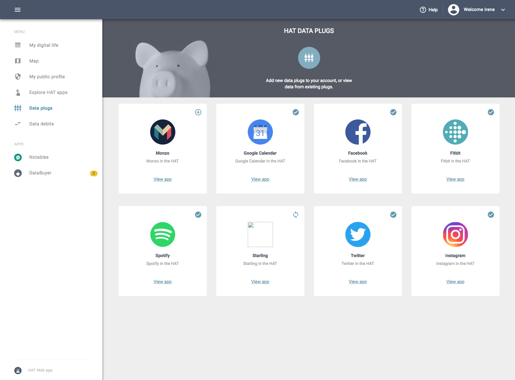Click View app link for Instagram
Viewport: 515px width, 380px height.
[456, 282]
